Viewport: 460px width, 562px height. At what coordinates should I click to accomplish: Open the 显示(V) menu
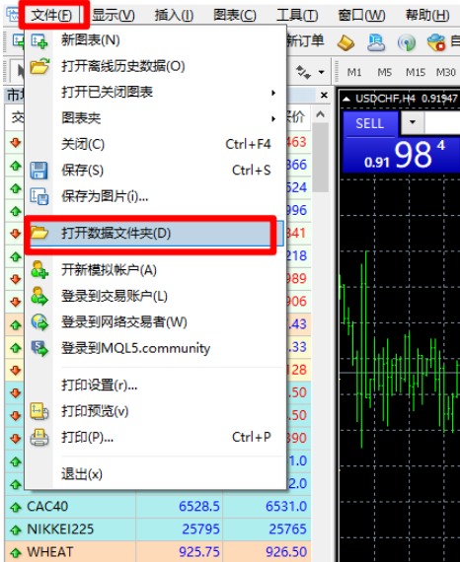(x=114, y=15)
